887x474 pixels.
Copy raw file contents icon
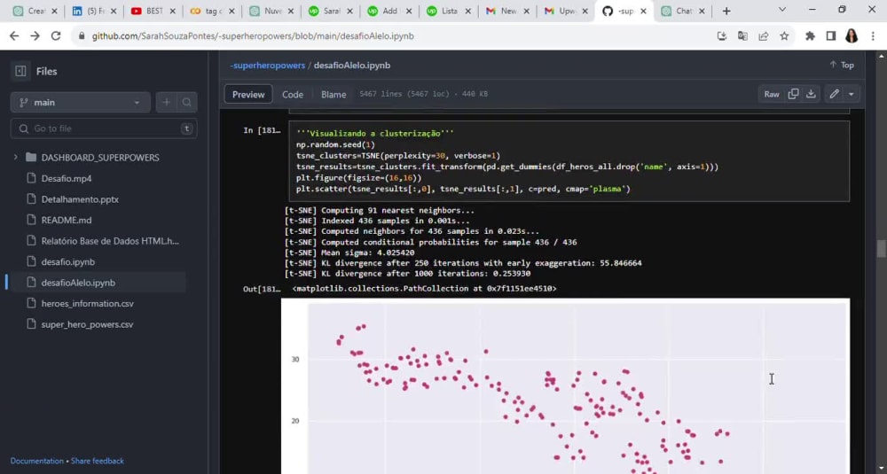click(x=793, y=94)
